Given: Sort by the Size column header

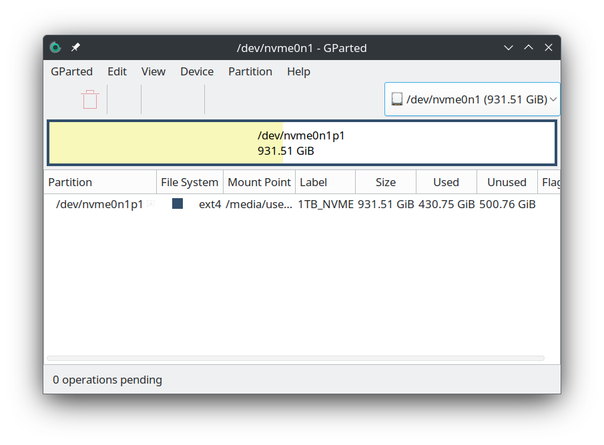Looking at the screenshot, I should [386, 182].
